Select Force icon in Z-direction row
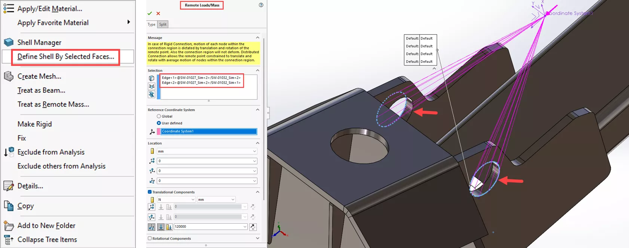 click(161, 227)
